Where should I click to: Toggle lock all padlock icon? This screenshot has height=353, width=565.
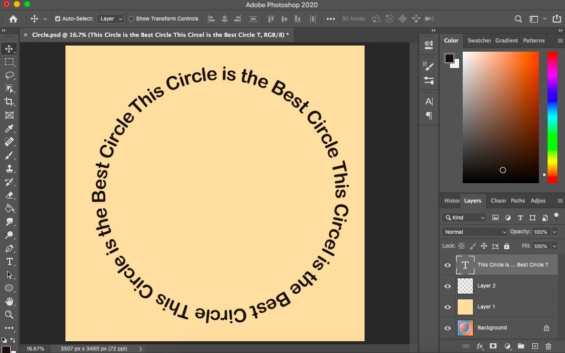507,246
